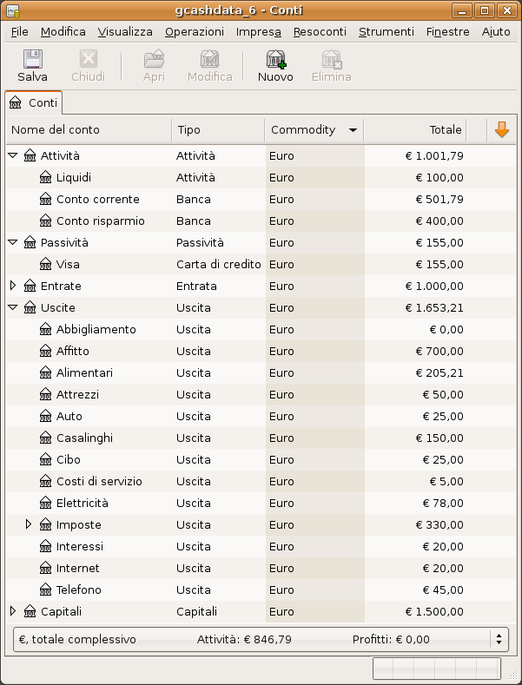Open the Resoconti menu

tap(320, 31)
